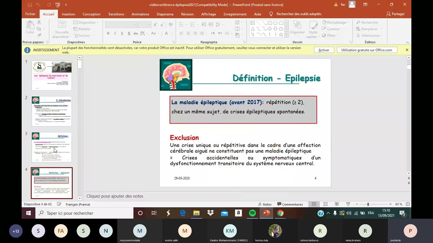The width and height of the screenshot is (433, 243).
Task: Click the Partager button
Action: (395, 14)
